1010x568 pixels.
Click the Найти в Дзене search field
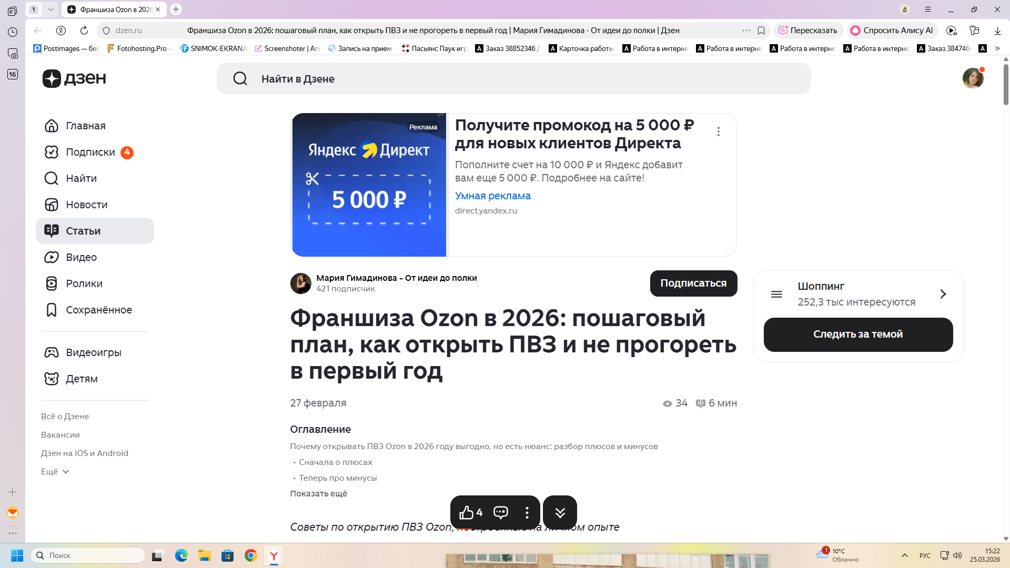[x=513, y=79]
